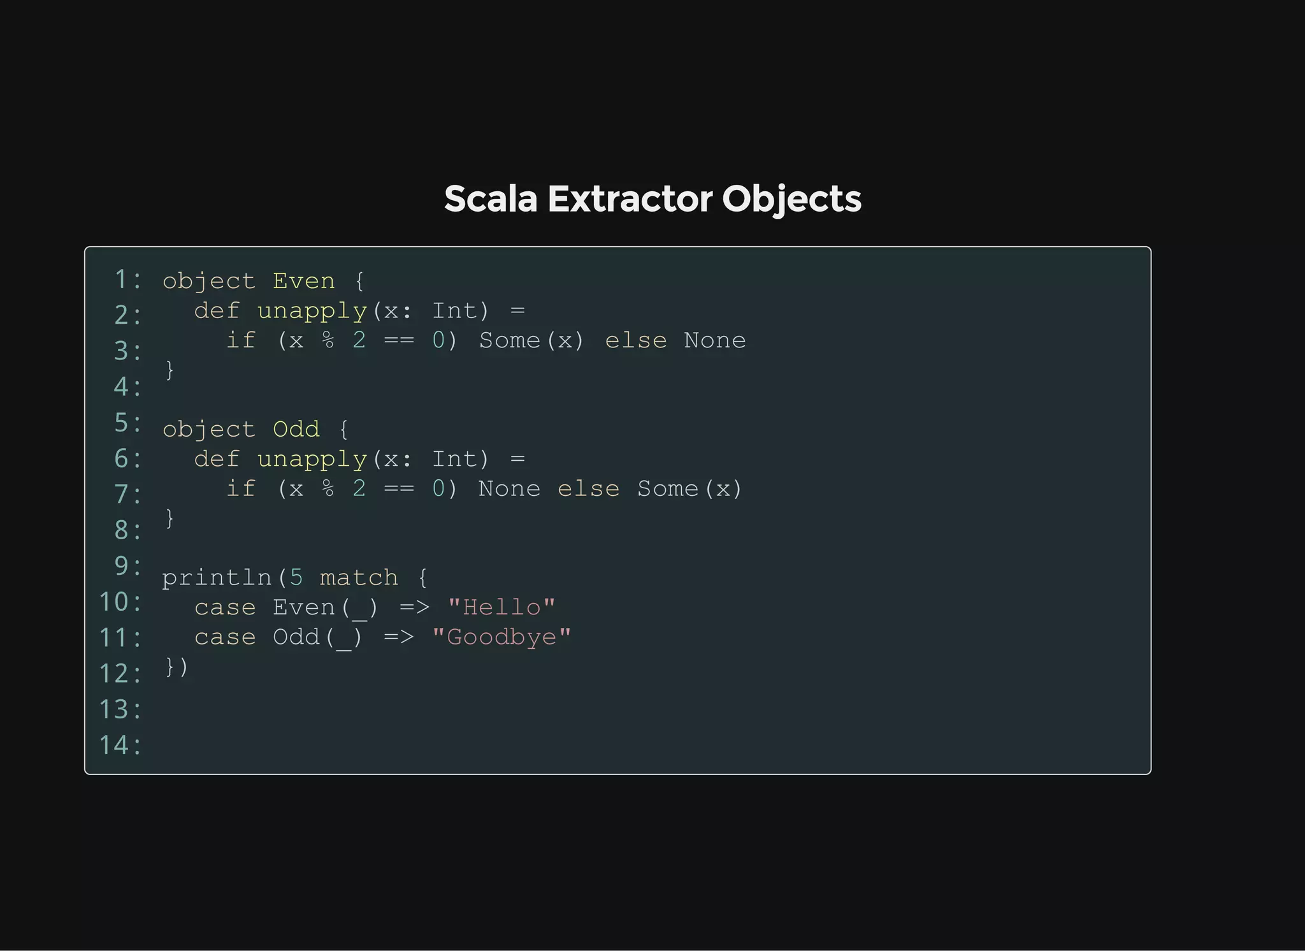Click the 'println' keyword in the code
1305x951 pixels.
(x=217, y=577)
